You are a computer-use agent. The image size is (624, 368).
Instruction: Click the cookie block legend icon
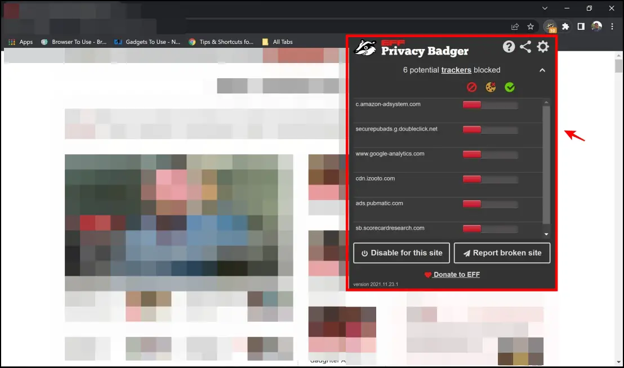pyautogui.click(x=491, y=87)
